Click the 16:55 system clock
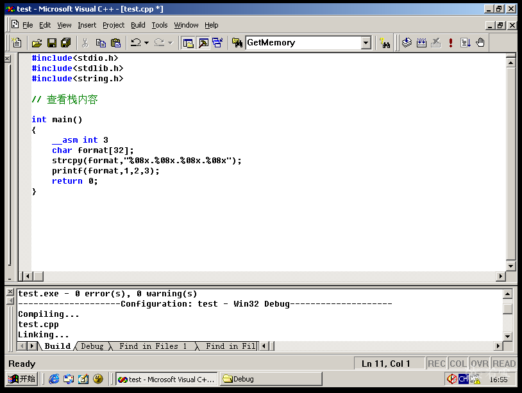522x393 pixels. coord(499,380)
